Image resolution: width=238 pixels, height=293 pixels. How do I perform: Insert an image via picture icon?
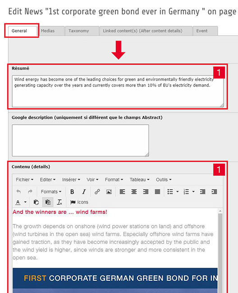click(x=109, y=192)
